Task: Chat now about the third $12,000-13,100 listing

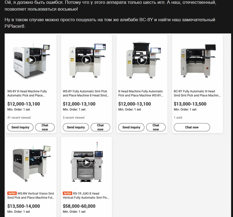Action: coord(156,127)
